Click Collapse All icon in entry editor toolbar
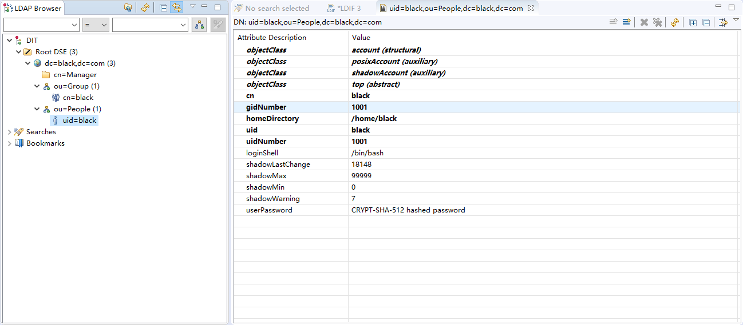 coord(706,22)
